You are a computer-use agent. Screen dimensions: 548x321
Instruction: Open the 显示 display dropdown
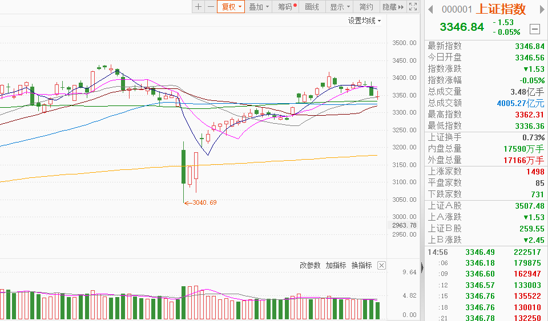(x=340, y=7)
